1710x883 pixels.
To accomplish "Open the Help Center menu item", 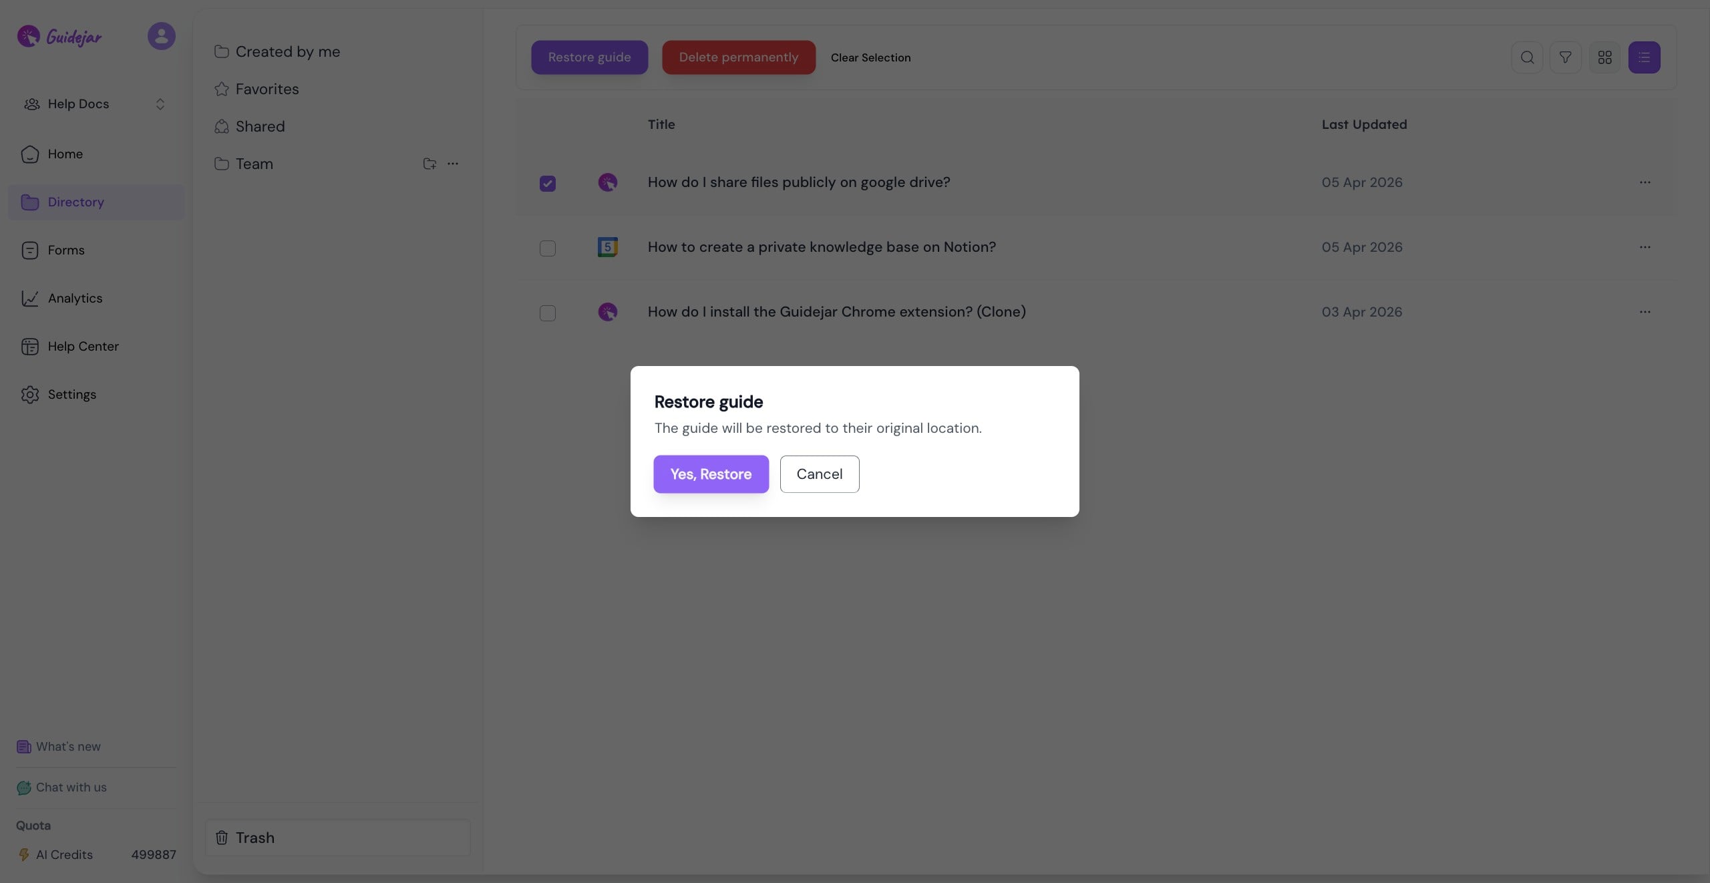I will [x=83, y=347].
